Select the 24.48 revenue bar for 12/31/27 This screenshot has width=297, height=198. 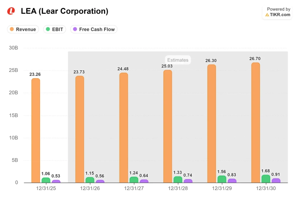pyautogui.click(x=124, y=128)
